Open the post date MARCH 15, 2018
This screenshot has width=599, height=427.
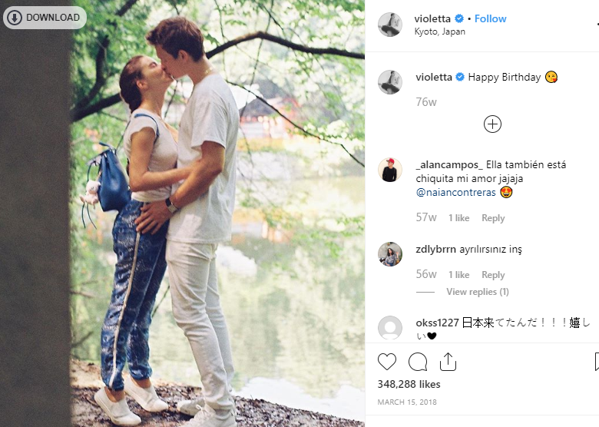pos(407,402)
